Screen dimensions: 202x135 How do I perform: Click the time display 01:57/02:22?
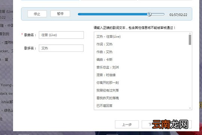coord(178,15)
